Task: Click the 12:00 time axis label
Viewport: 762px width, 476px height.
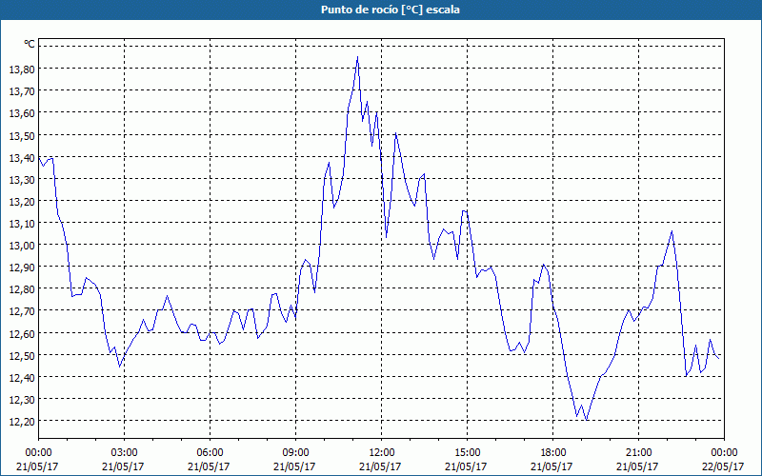Action: (x=382, y=453)
